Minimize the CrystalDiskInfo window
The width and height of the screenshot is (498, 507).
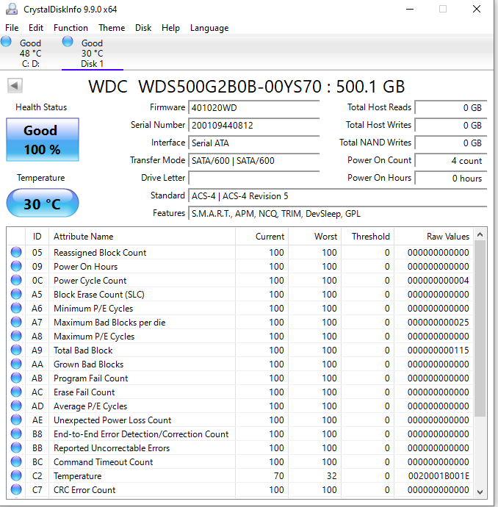click(410, 9)
